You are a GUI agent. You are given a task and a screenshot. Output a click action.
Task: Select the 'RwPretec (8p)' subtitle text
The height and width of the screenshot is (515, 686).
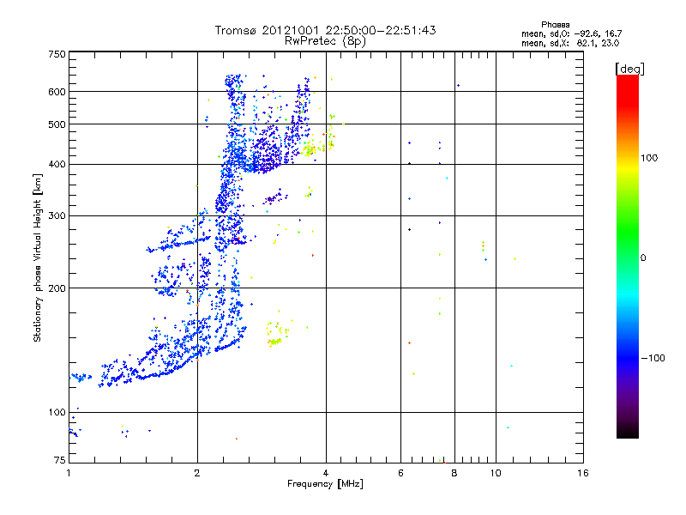[325, 41]
